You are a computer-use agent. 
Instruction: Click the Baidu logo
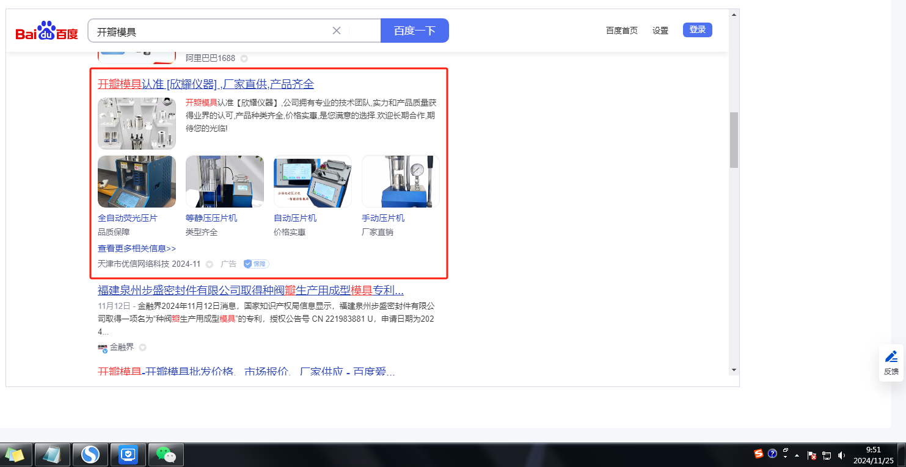pos(47,31)
